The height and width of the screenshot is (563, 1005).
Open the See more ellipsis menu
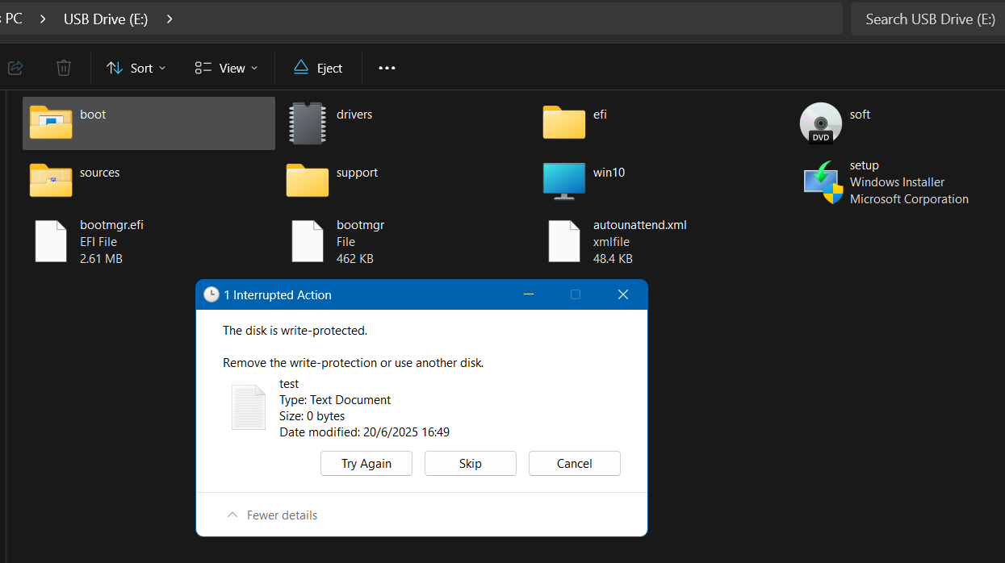387,68
